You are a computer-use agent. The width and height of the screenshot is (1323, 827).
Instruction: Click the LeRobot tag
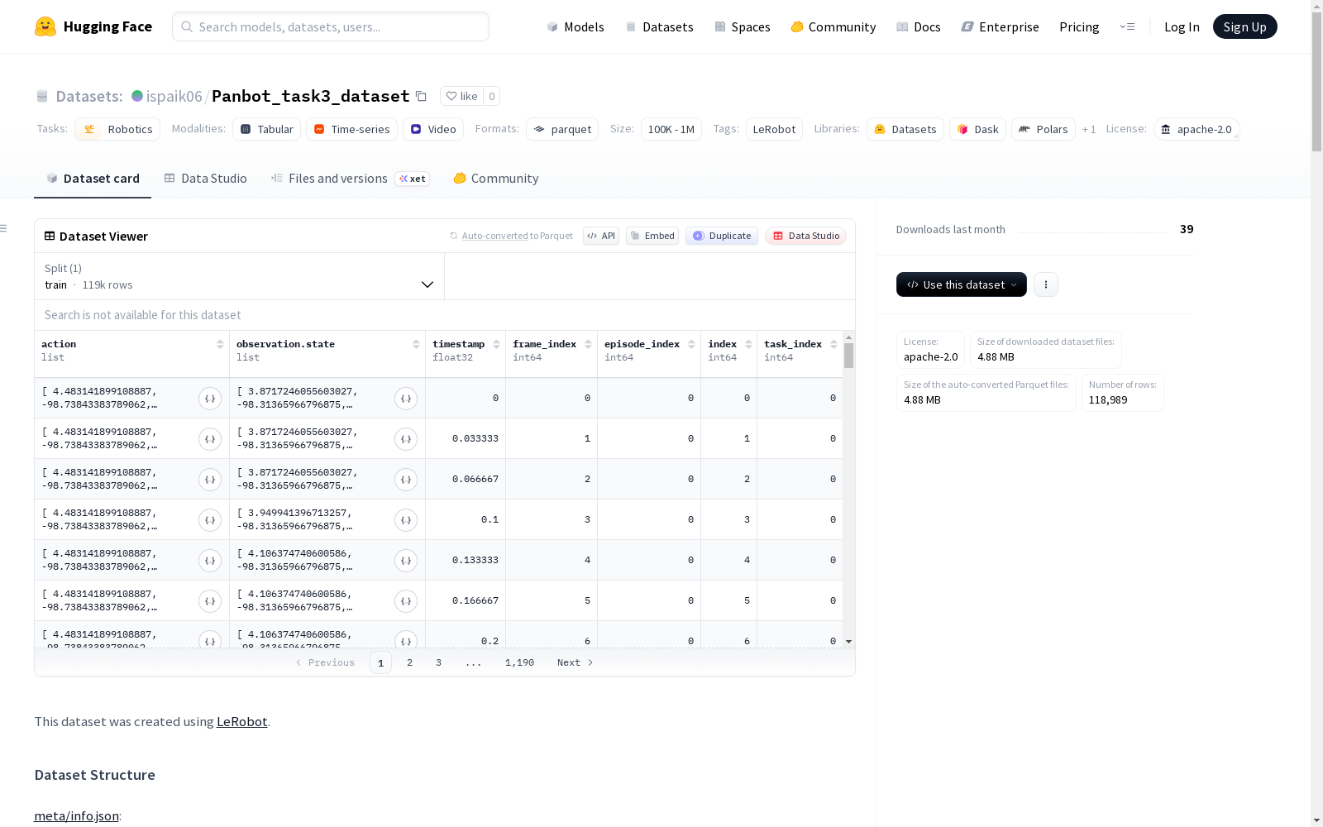(x=774, y=129)
